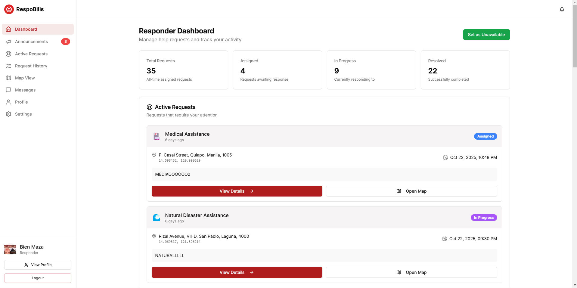This screenshot has width=577, height=288.
Task: Click the MEDIKOOOOOO2 description text
Action: click(x=172, y=174)
